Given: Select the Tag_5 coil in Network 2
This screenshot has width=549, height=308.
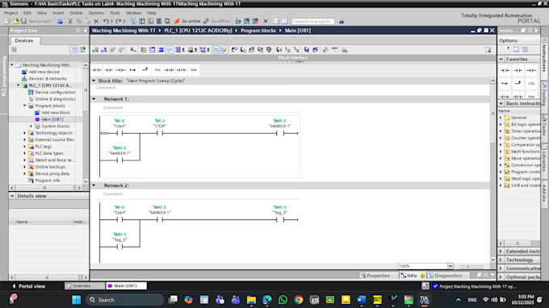Looking at the screenshot, I should click(x=280, y=219).
